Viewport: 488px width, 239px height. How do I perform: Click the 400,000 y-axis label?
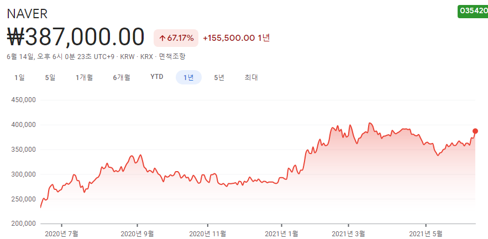coord(23,125)
